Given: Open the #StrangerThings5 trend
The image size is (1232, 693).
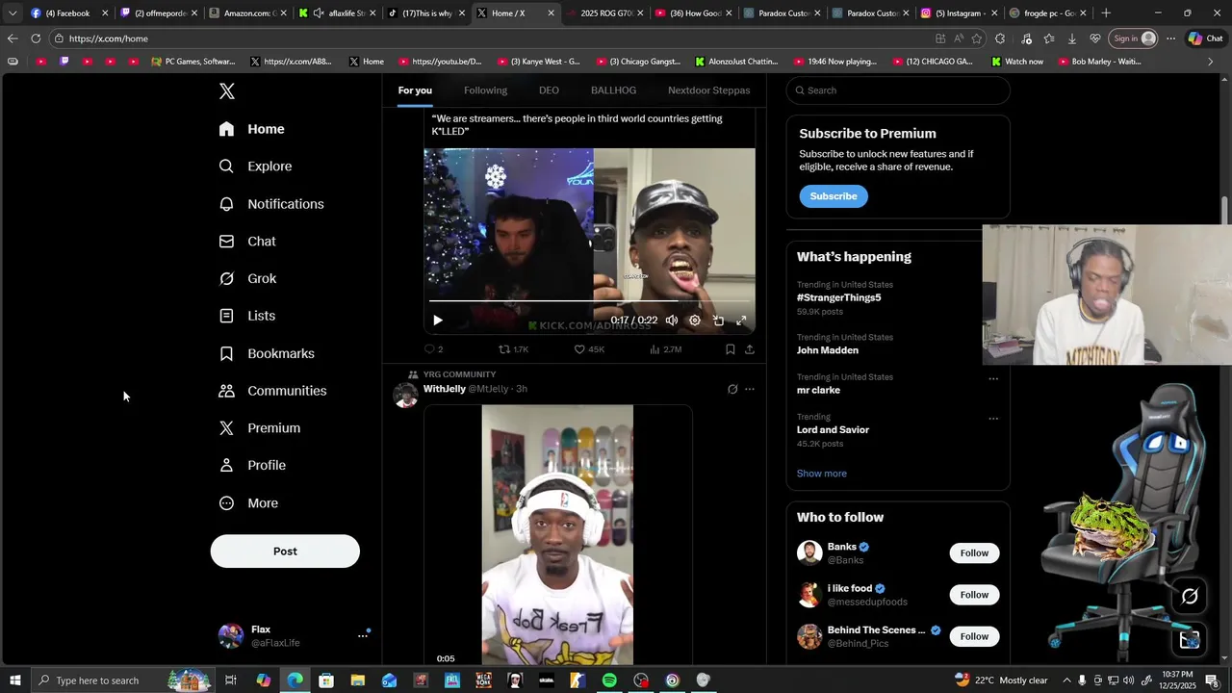Looking at the screenshot, I should tap(838, 297).
